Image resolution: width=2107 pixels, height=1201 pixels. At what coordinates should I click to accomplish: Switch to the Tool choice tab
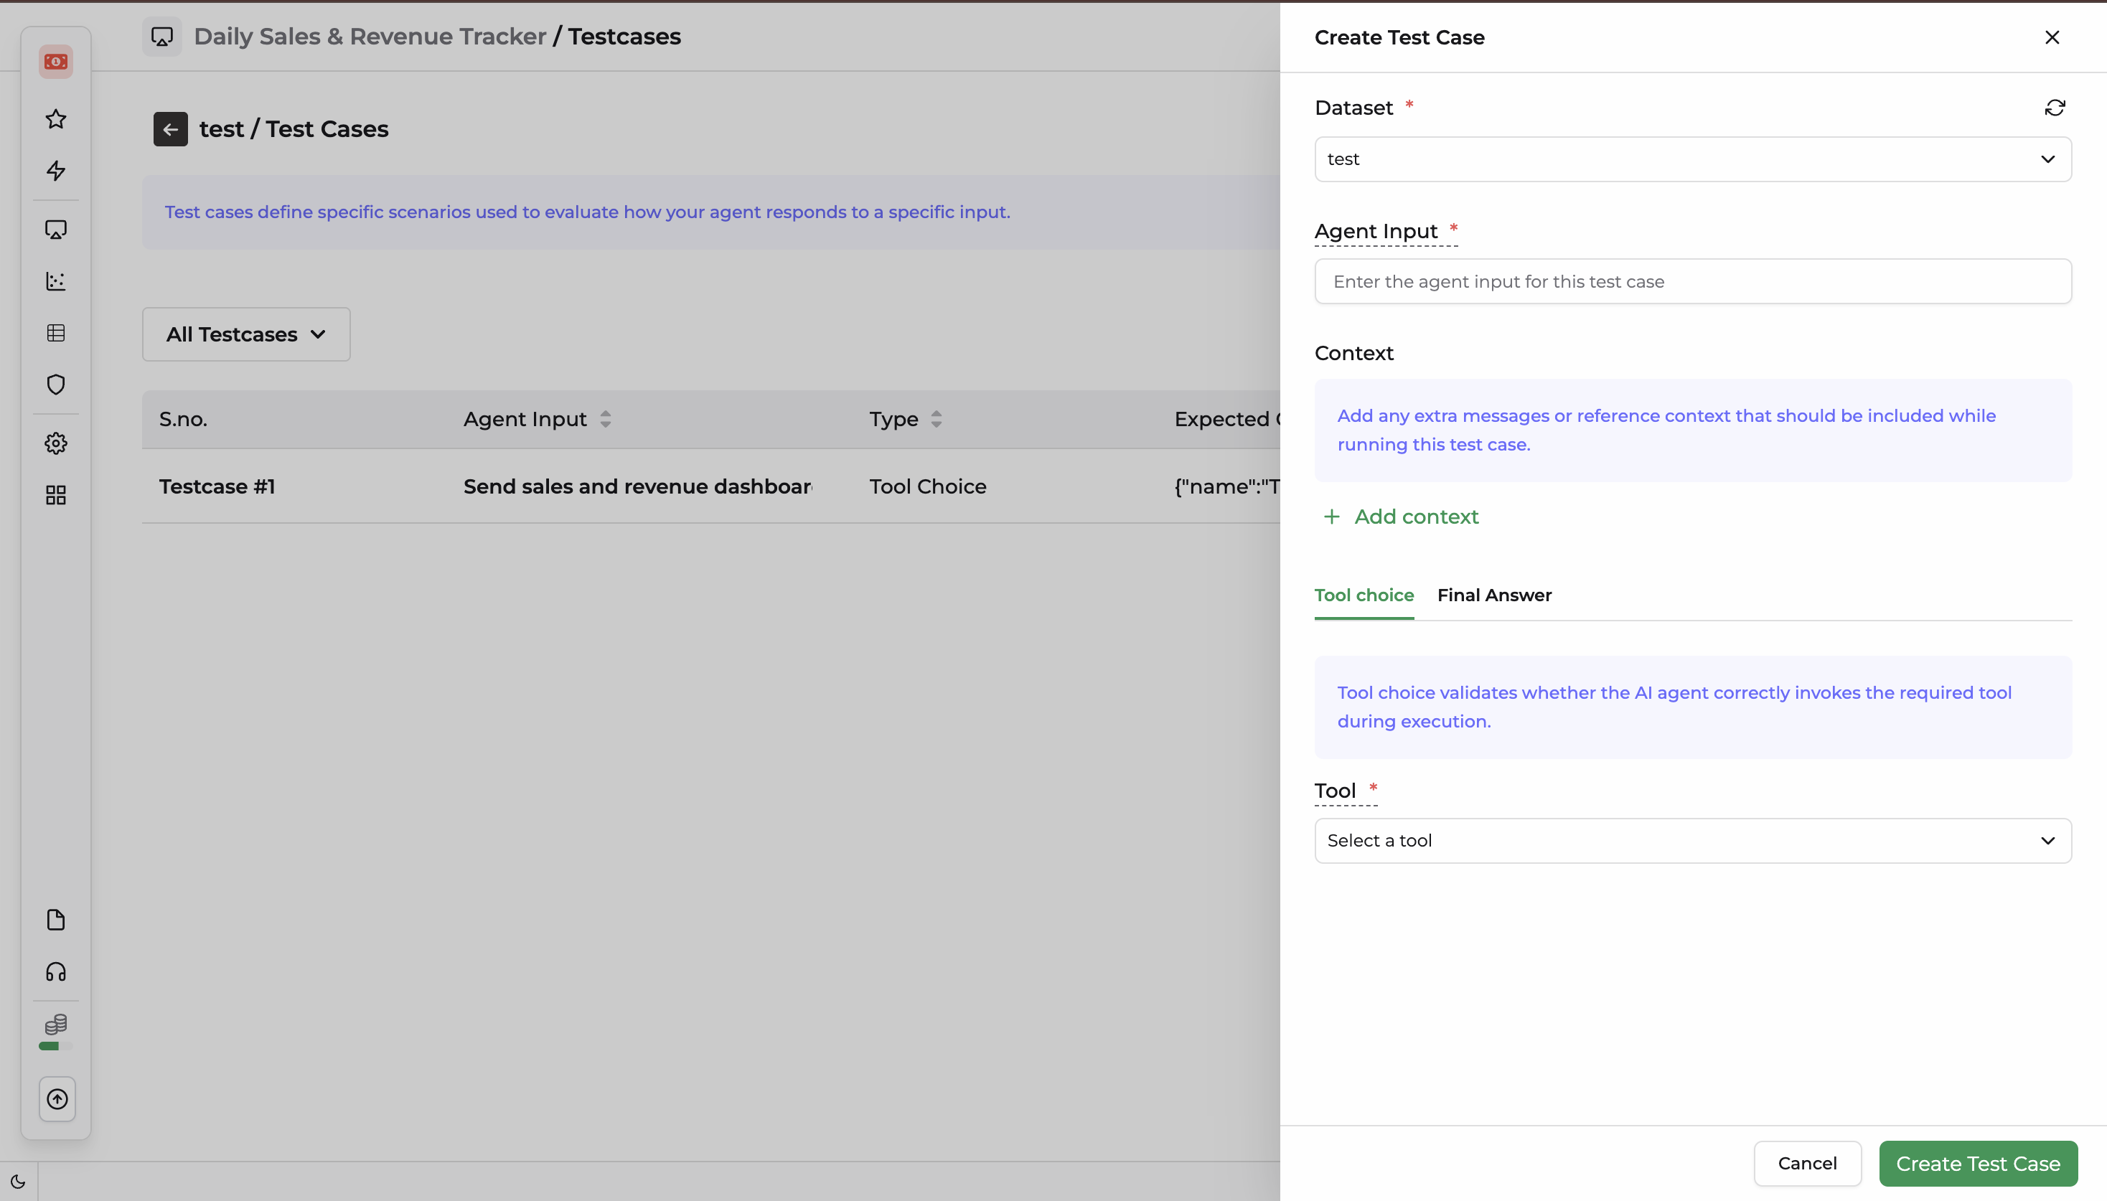point(1364,595)
